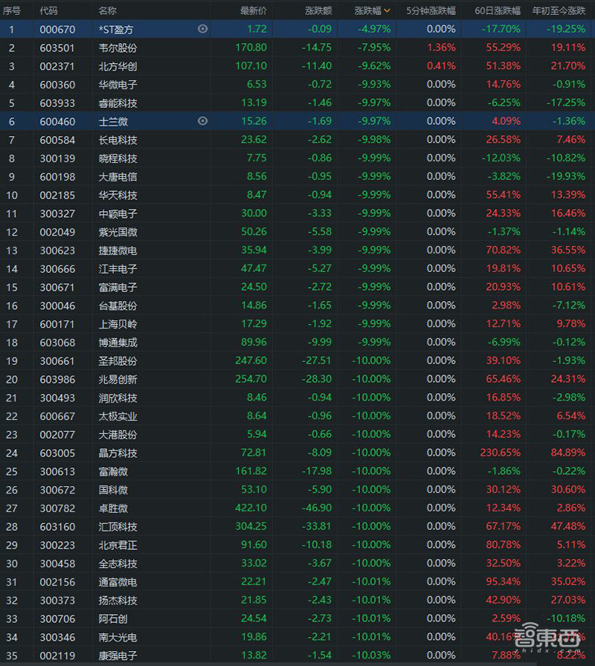Sort by the 最新价 column header
The width and height of the screenshot is (595, 666).
[x=253, y=11]
